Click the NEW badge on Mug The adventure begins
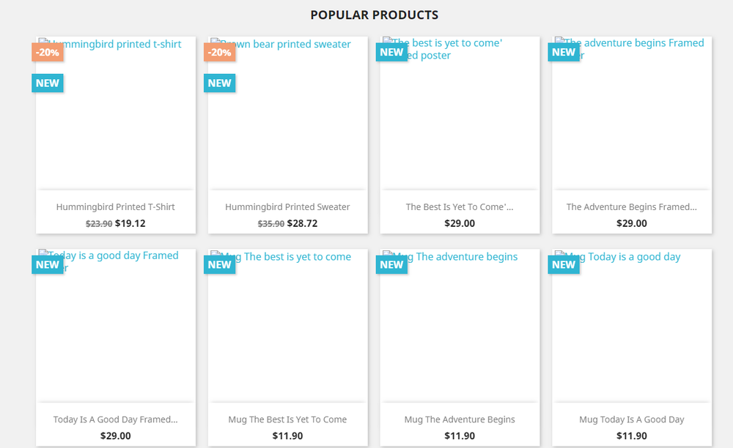733x448 pixels. coord(391,264)
